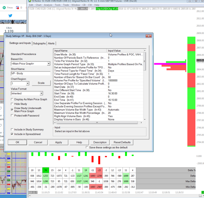Switch to the Subgraphs tab

tap(39, 44)
